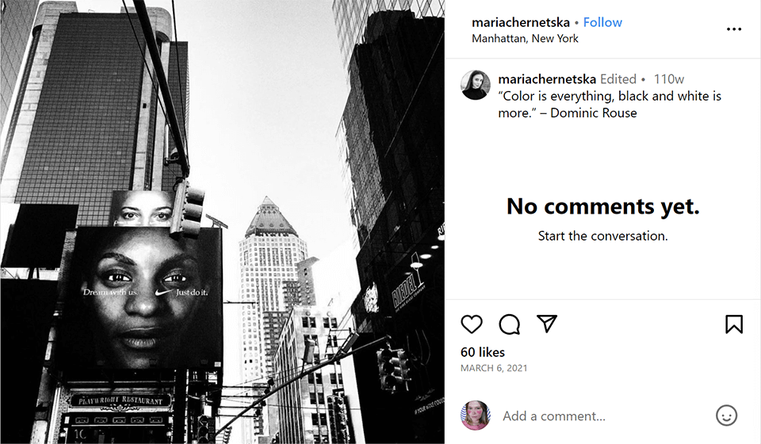Share the post via paper plane icon

[547, 324]
